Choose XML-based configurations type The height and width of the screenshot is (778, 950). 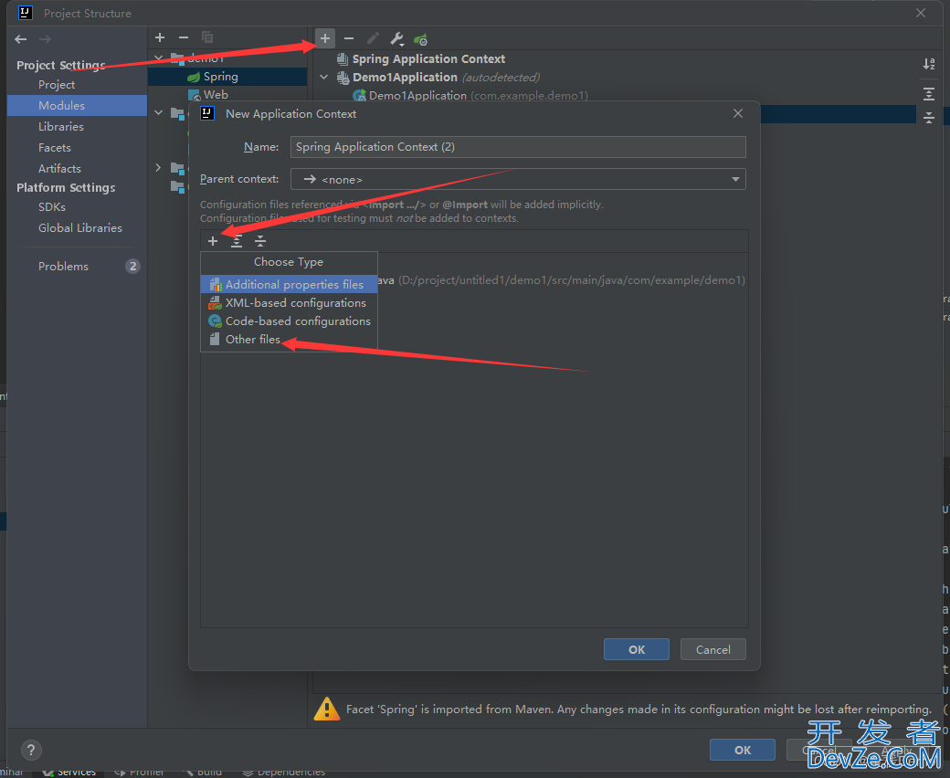click(289, 303)
